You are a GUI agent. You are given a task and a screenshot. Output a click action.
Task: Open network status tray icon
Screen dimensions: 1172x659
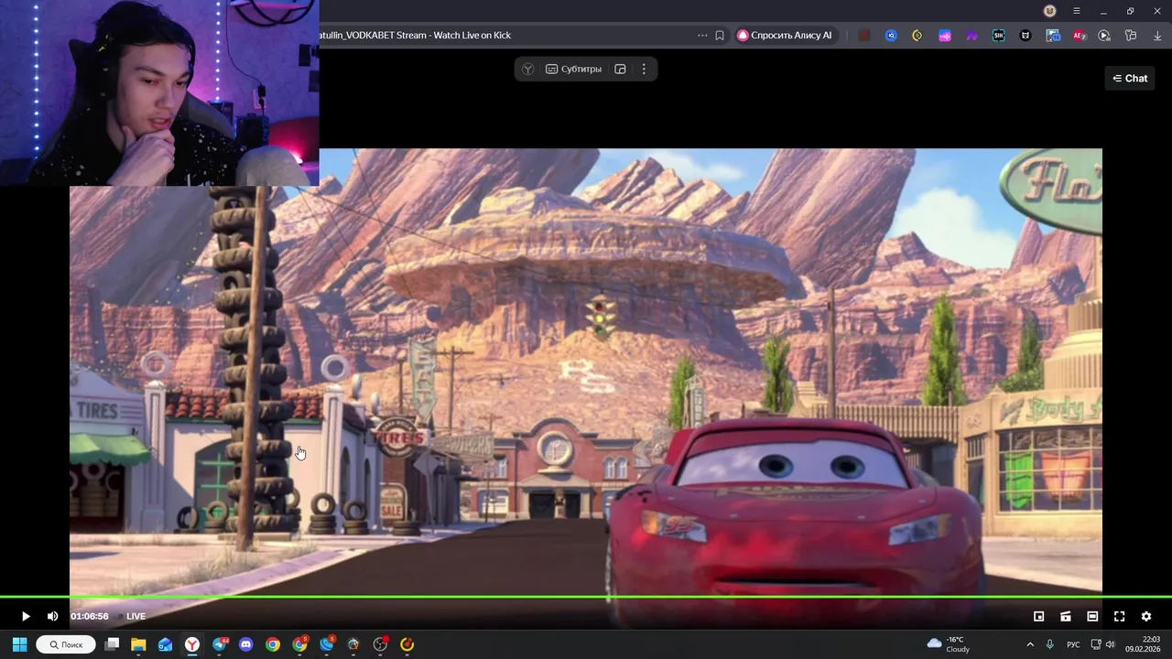1094,644
